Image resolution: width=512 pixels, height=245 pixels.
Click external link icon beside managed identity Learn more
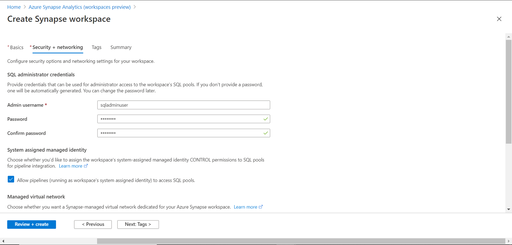(86, 166)
